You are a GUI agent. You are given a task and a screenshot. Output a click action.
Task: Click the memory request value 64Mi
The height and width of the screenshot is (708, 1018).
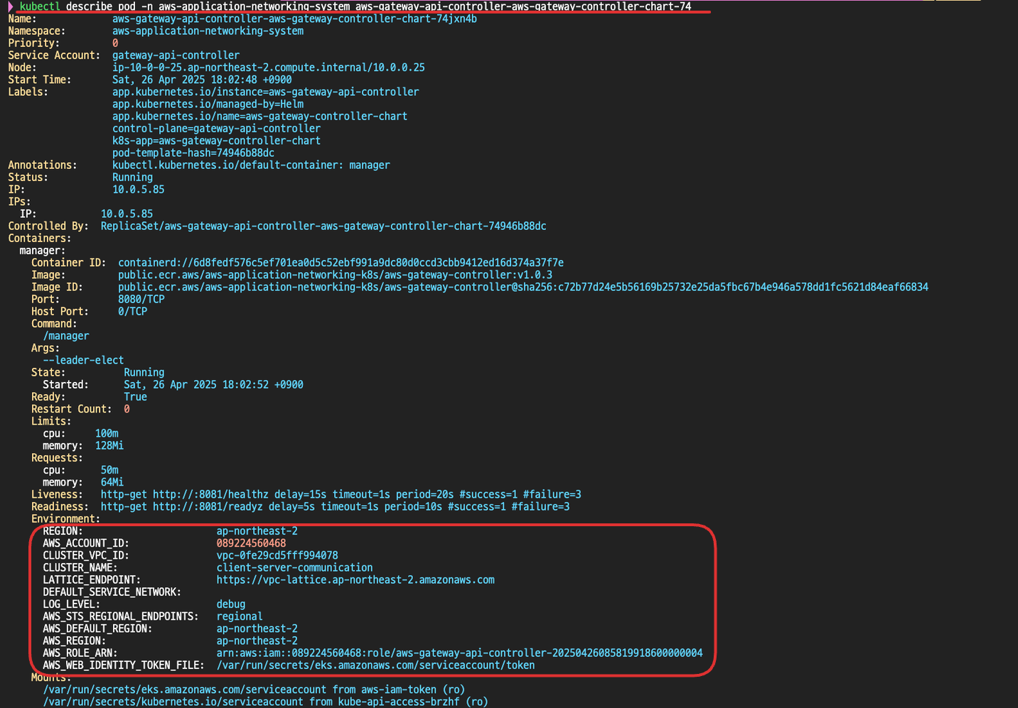tap(112, 482)
